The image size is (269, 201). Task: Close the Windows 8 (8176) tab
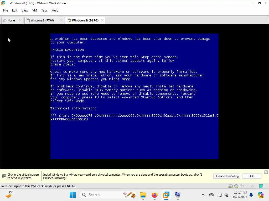pos(102,20)
